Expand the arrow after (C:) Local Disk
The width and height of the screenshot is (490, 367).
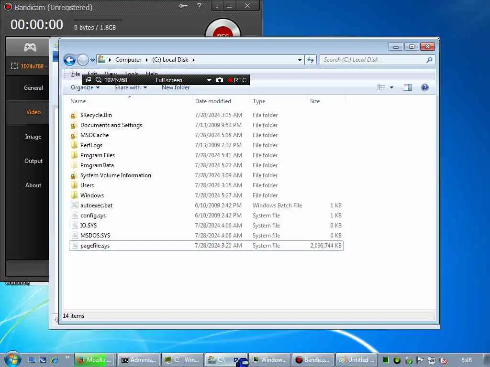193,60
